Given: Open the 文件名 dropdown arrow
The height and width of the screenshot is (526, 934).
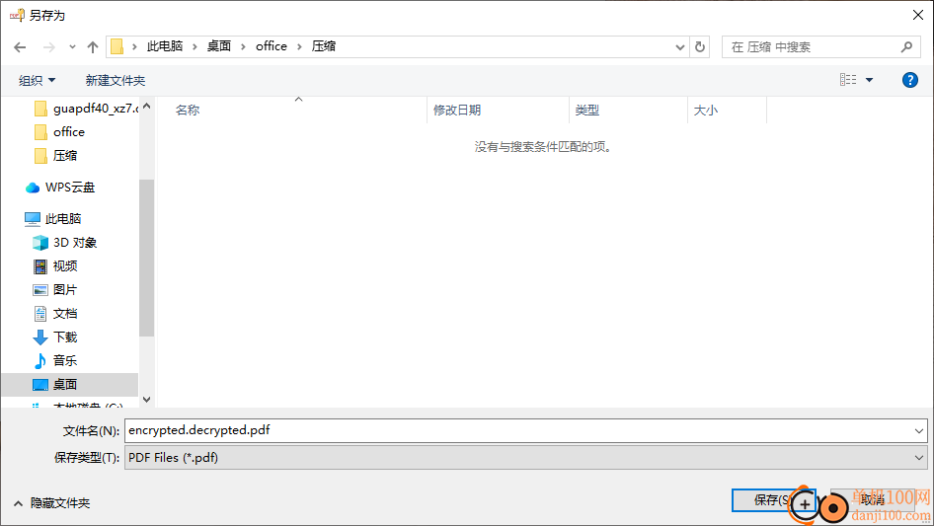Looking at the screenshot, I should 918,430.
